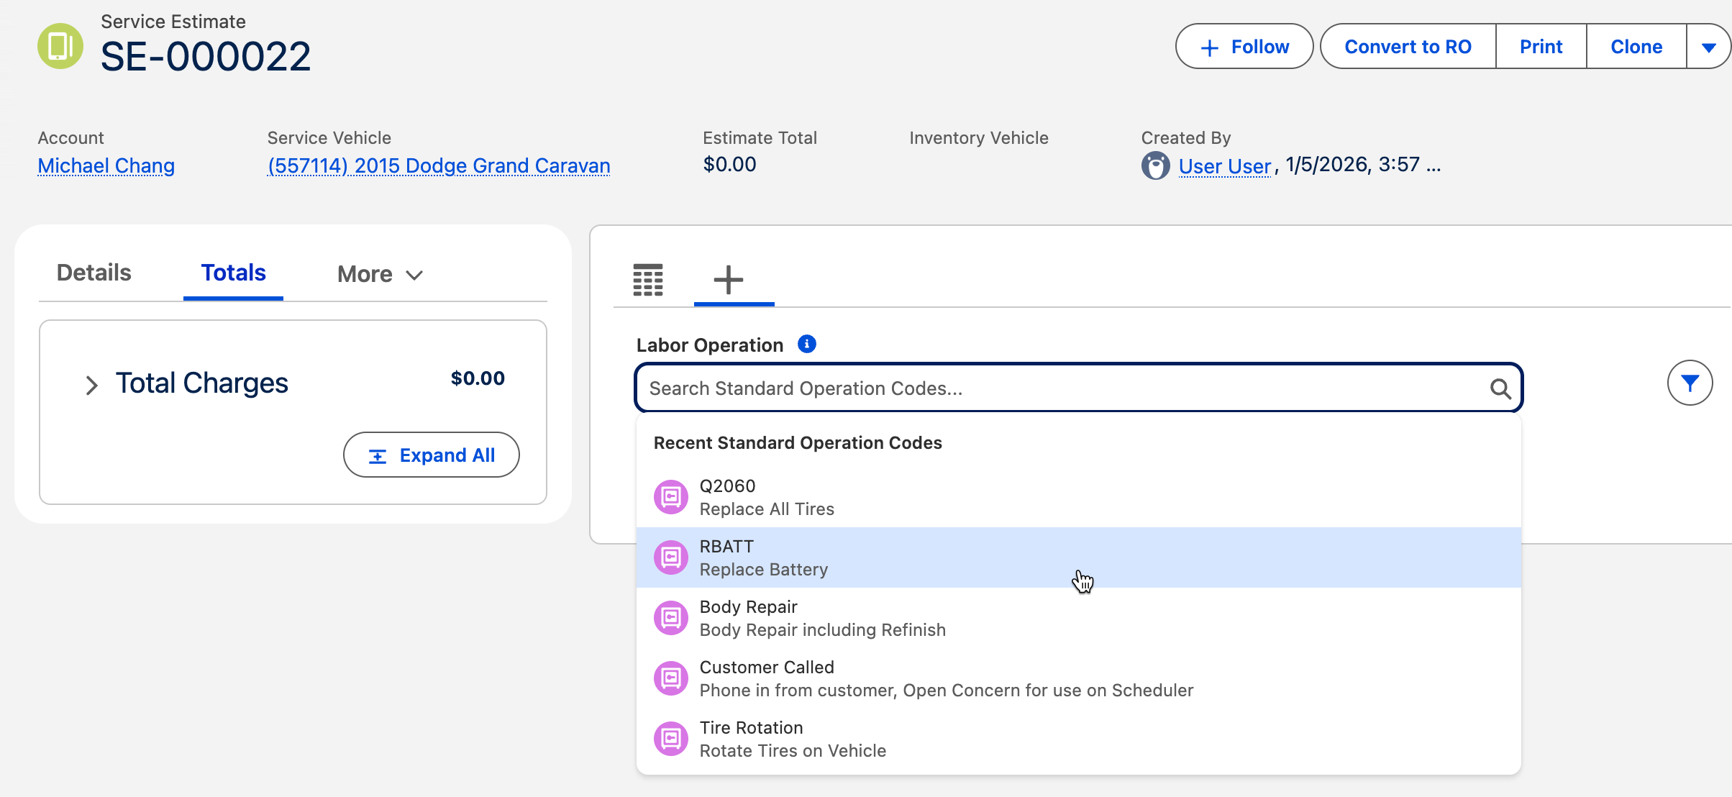Click the search magnifier in operation codes field
The width and height of the screenshot is (1732, 797).
1500,388
